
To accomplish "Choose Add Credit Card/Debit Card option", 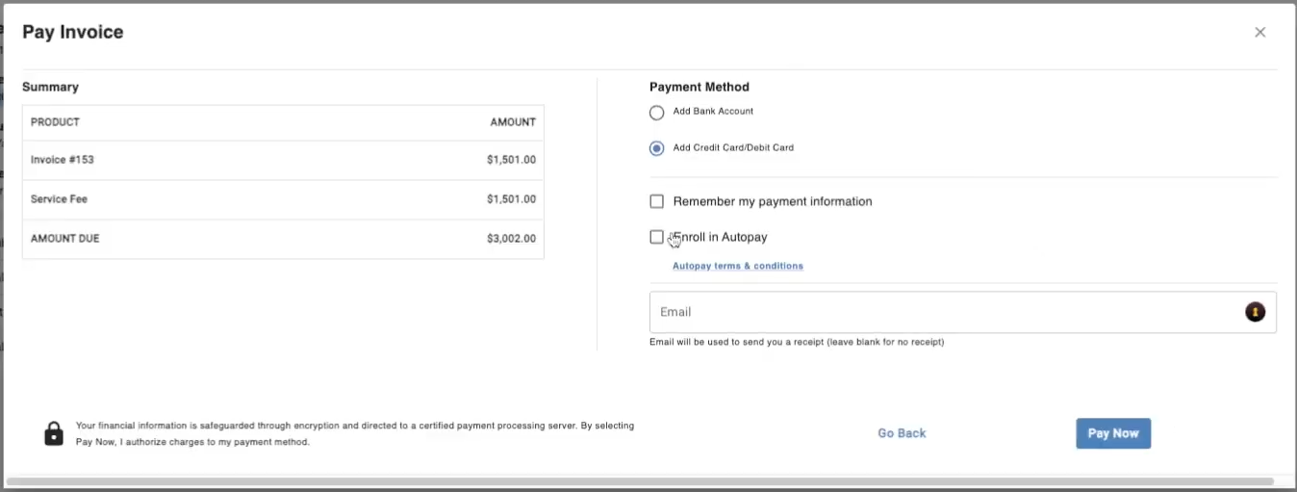I will click(657, 148).
